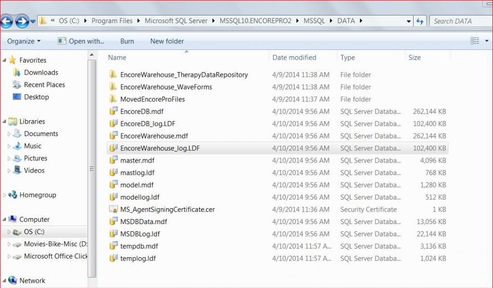Click the Computer icon in sidebar

click(x=13, y=219)
